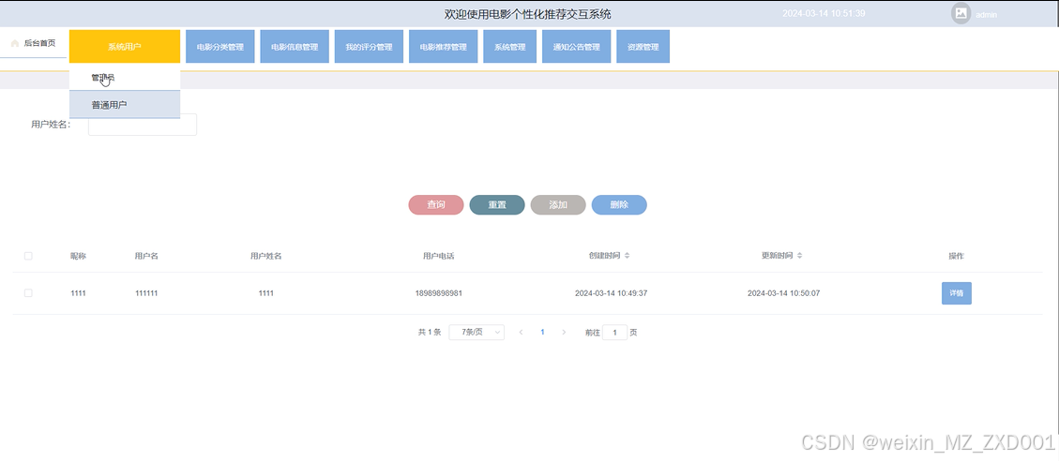Viewport: 1059px width, 461px height.
Task: Tick the select-all header checkbox
Action: [28, 256]
